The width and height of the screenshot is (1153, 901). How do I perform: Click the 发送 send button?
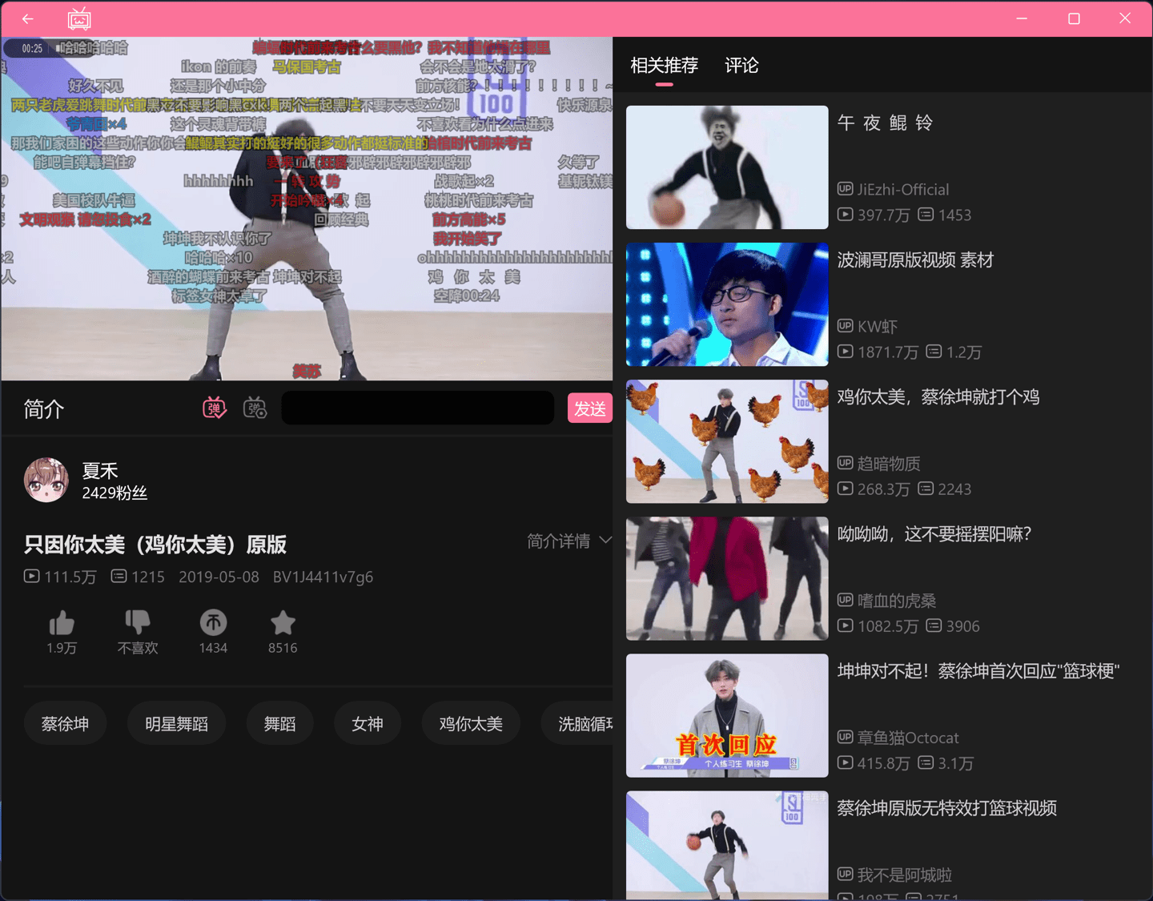pos(590,408)
